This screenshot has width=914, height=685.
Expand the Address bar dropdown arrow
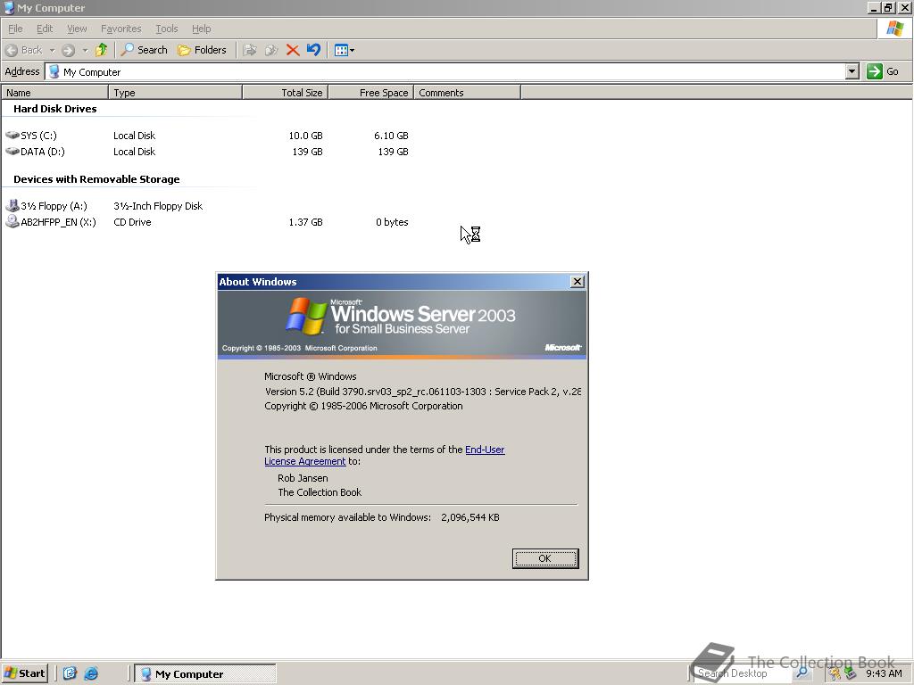point(852,71)
